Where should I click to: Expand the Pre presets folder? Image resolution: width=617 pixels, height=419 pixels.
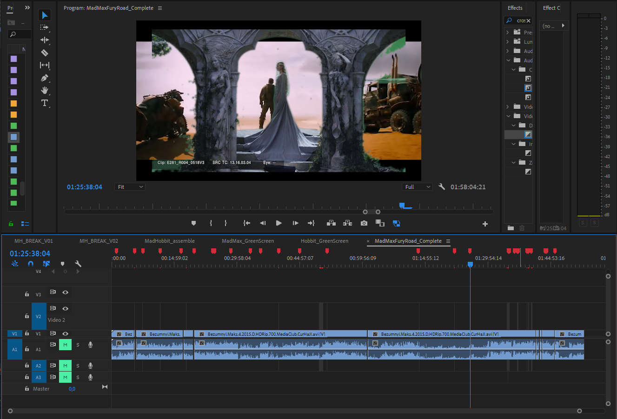coord(508,32)
